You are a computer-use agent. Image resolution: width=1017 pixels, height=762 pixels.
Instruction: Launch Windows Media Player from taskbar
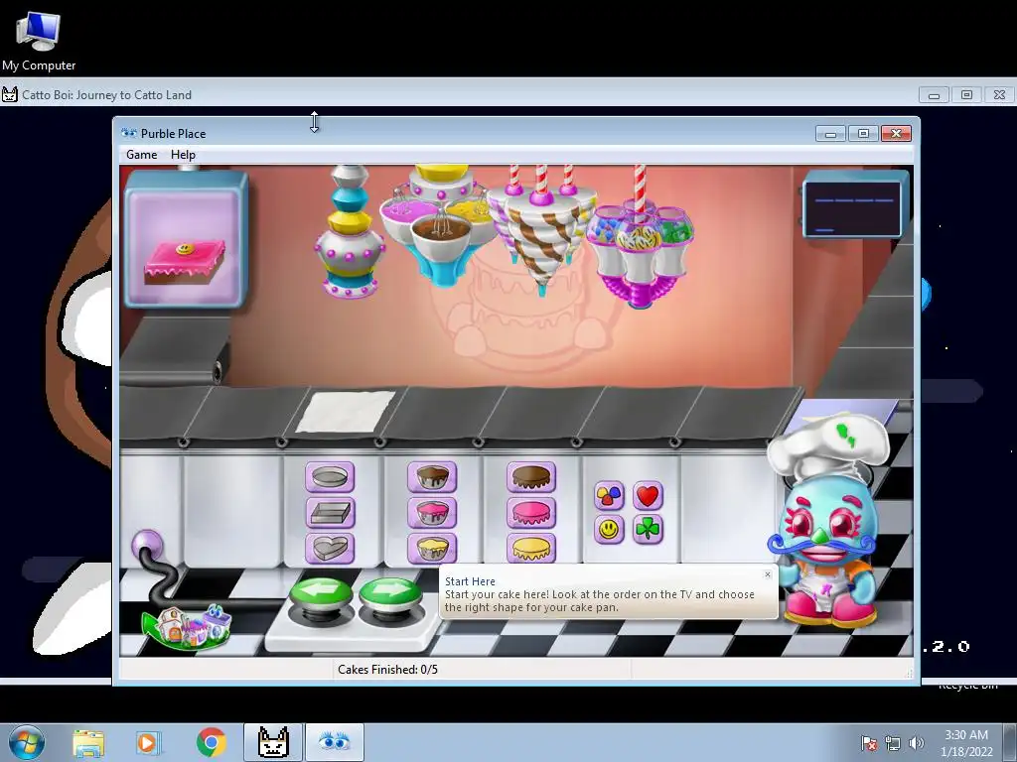click(x=147, y=743)
